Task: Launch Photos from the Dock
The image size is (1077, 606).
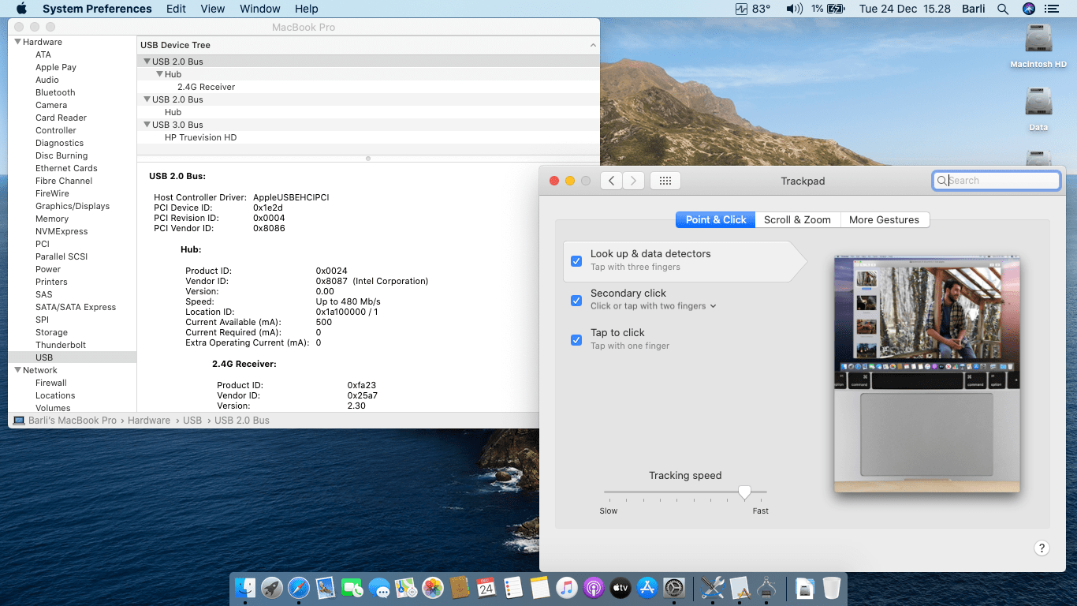Action: point(433,588)
